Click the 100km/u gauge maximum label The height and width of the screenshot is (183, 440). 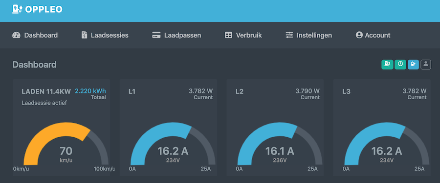(x=104, y=169)
